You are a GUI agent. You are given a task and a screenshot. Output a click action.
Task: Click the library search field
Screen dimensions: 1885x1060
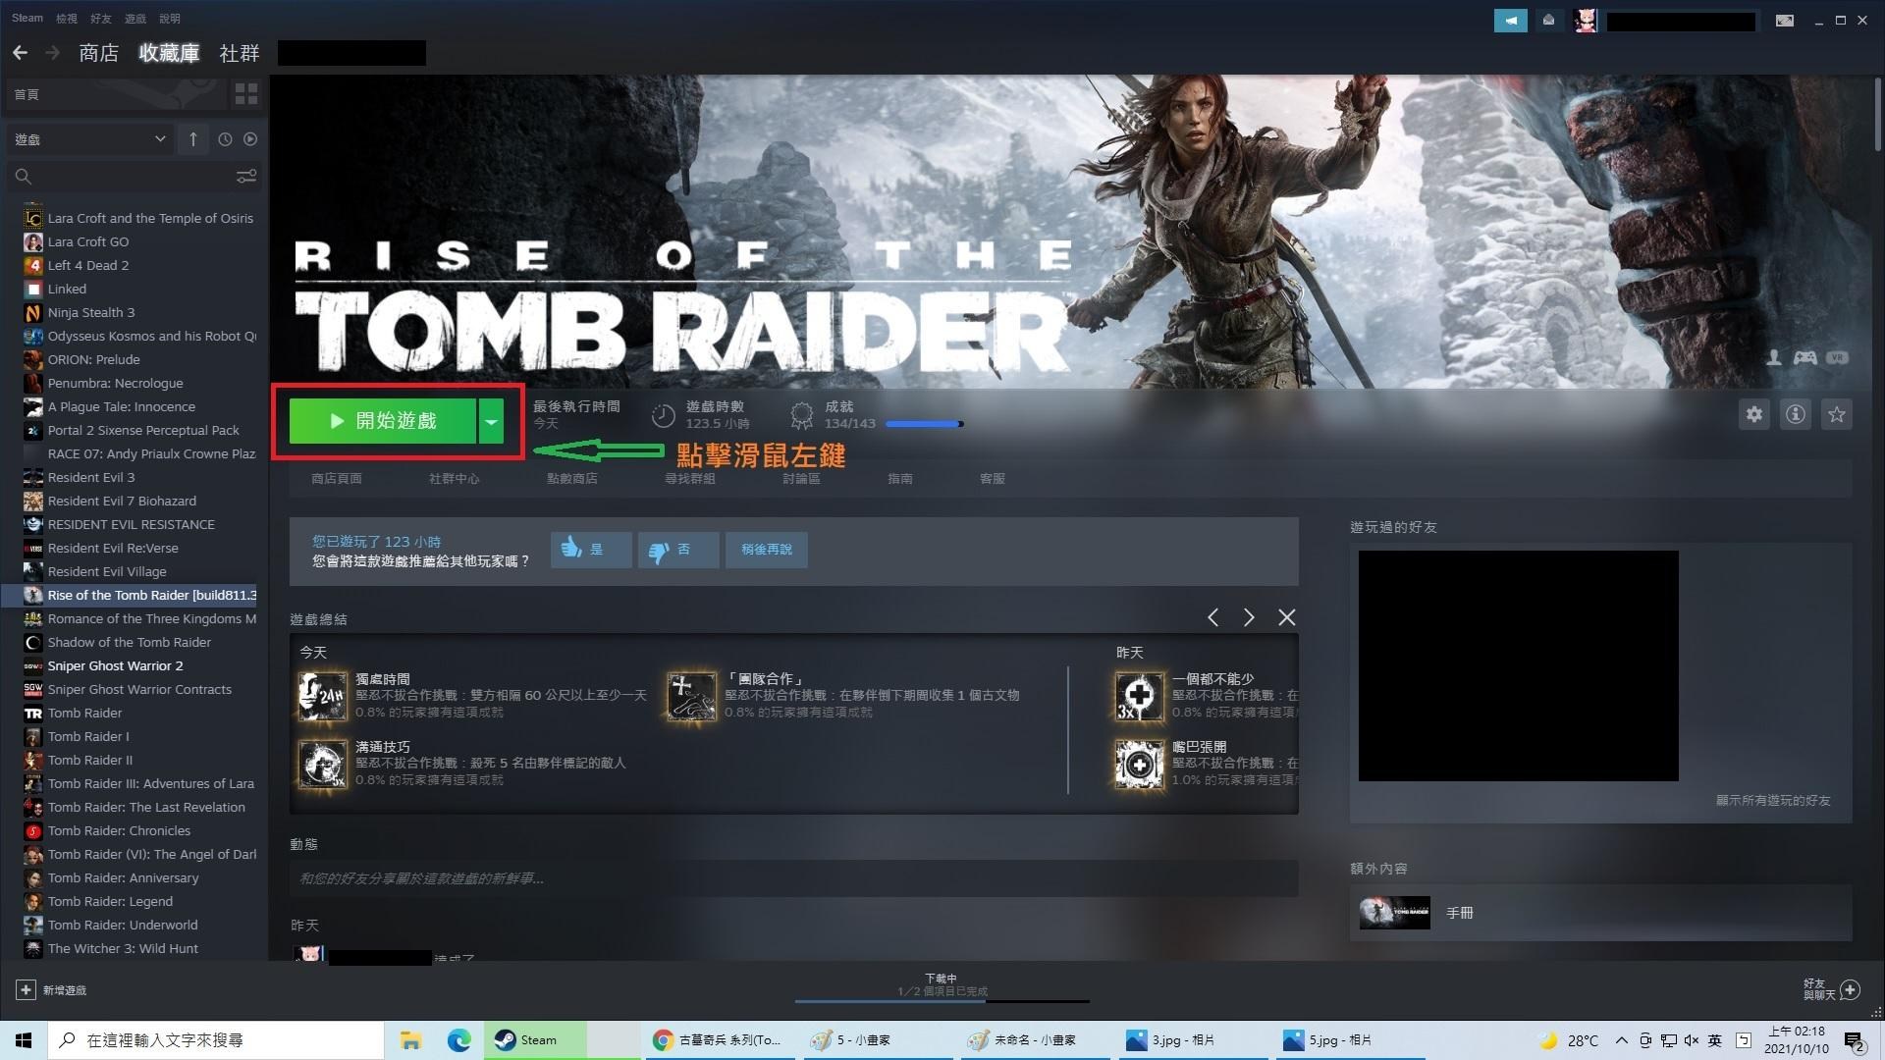(x=132, y=177)
